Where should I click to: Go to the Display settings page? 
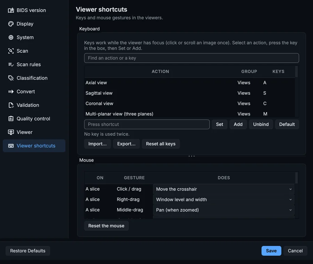34,24
